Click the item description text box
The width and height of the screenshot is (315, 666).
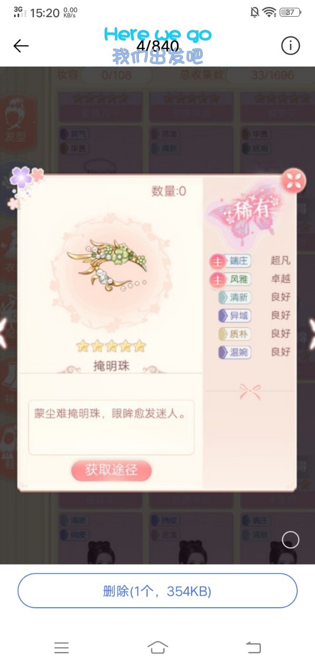point(111,427)
